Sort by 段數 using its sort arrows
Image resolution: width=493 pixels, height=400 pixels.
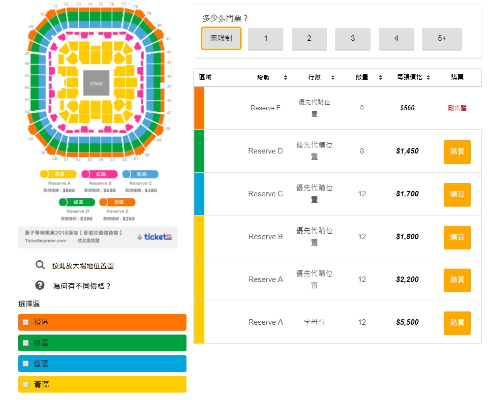pos(285,77)
